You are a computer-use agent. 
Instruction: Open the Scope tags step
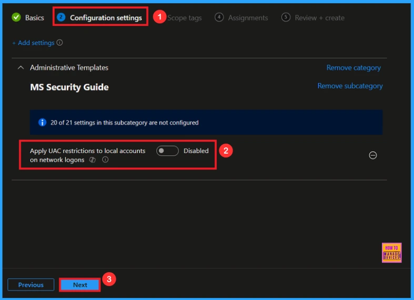(185, 18)
